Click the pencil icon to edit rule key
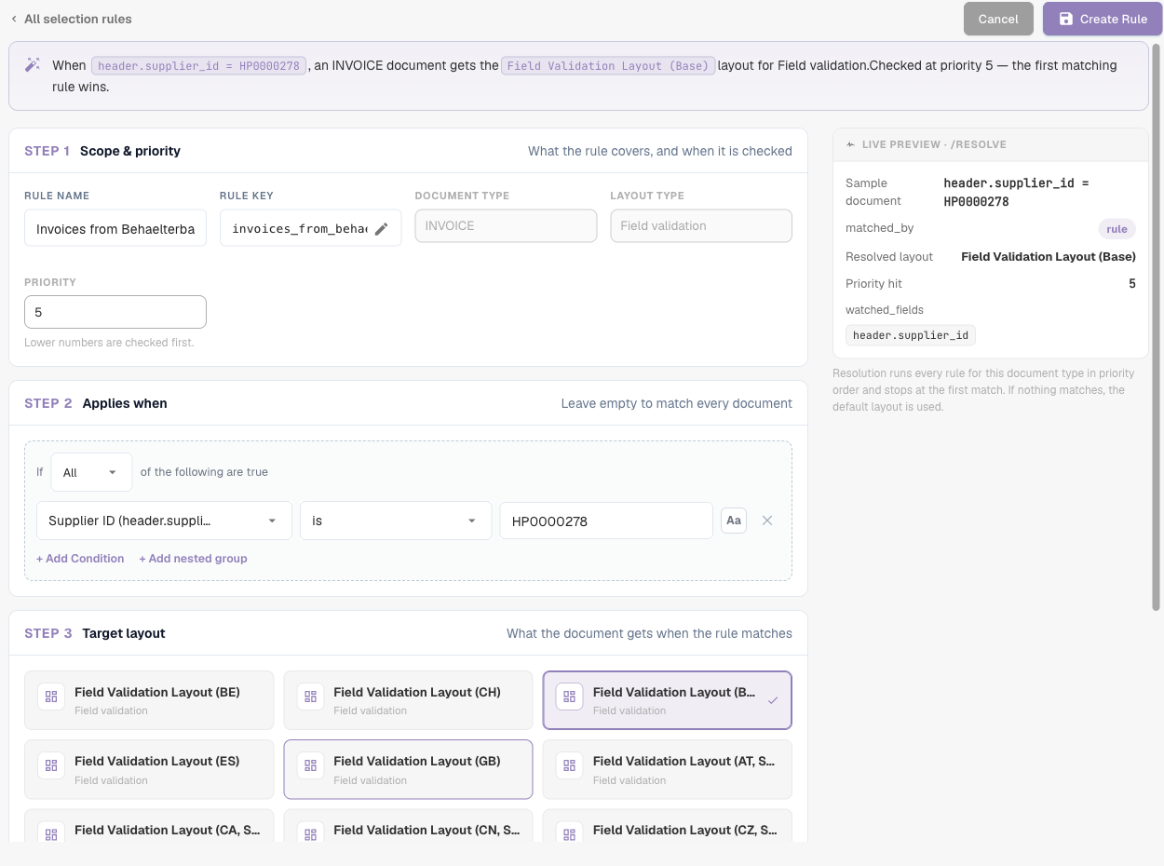The image size is (1164, 866). 381,229
